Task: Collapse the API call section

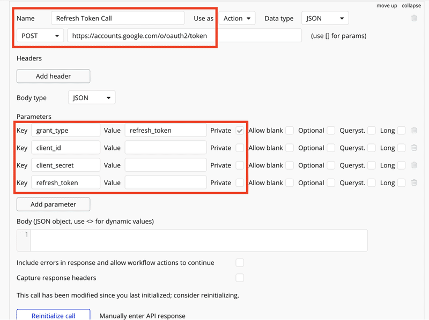Action: [x=411, y=6]
